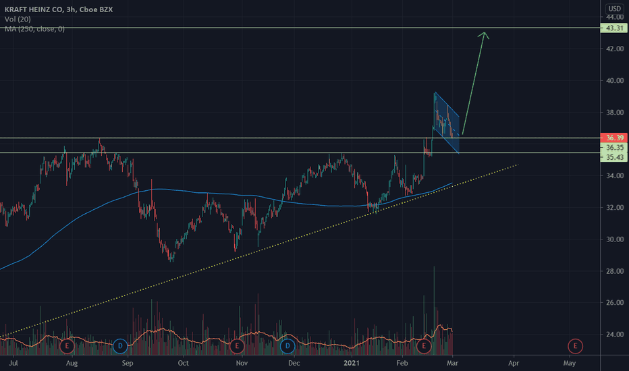Screen dimensions: 629x371
Task: Click the 43.31 target price label
Action: pos(613,28)
